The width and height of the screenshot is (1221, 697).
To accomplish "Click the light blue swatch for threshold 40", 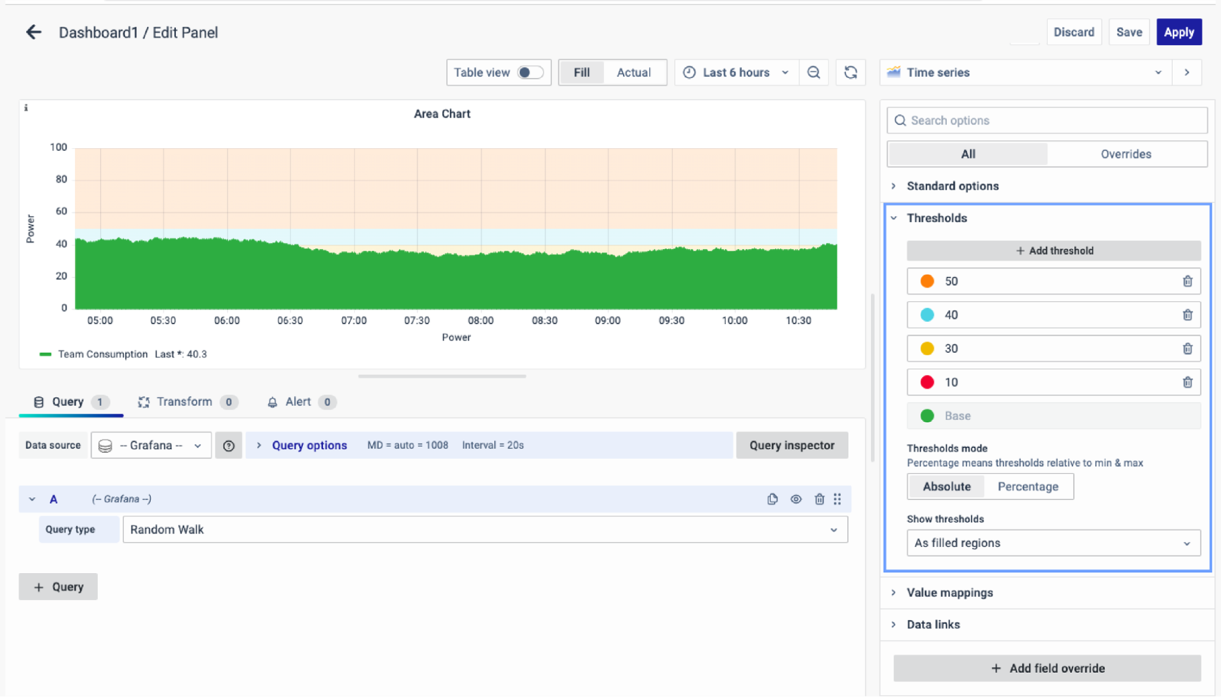I will pos(927,315).
